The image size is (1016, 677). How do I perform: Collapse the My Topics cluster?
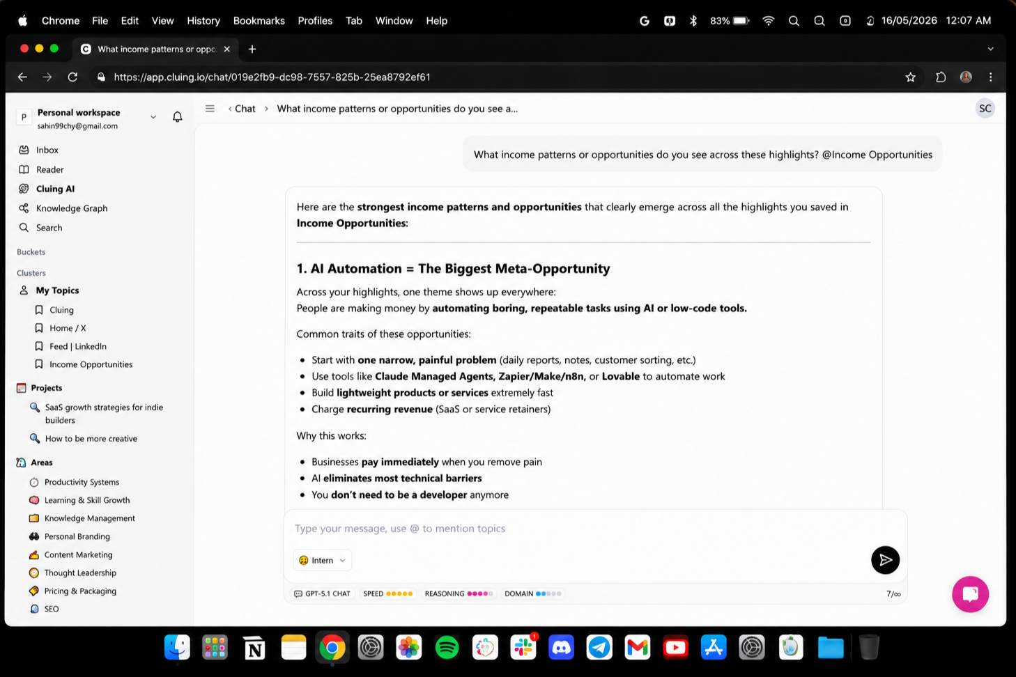coord(57,290)
